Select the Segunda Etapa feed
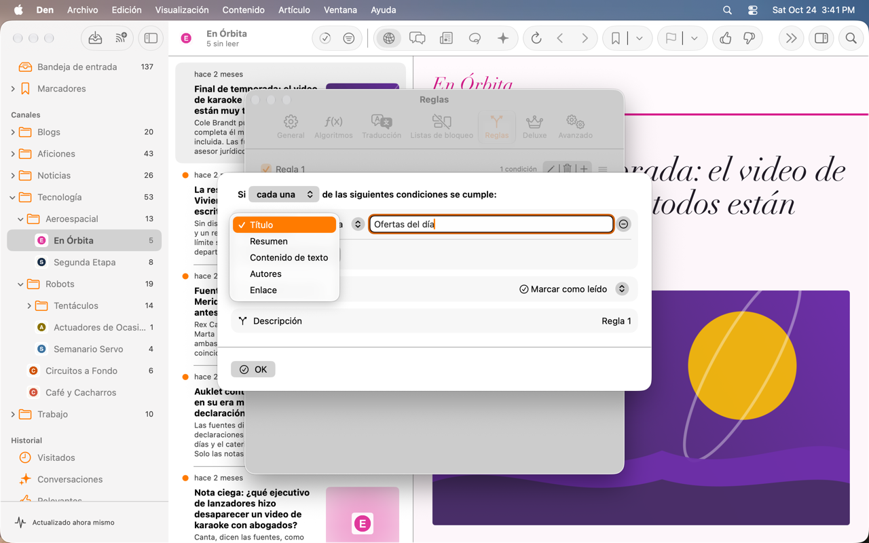This screenshot has width=869, height=543. pyautogui.click(x=84, y=262)
